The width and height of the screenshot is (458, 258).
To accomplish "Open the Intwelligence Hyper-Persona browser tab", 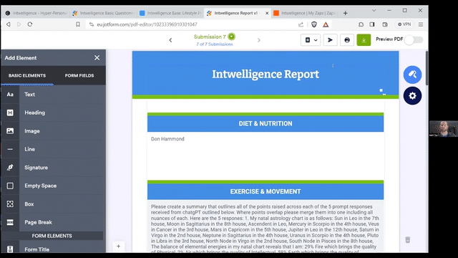I will 36,13.
